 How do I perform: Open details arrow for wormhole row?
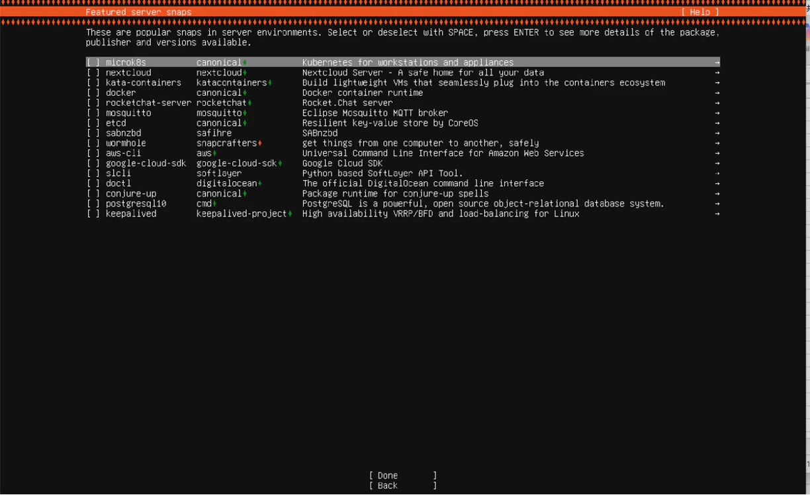[x=717, y=144]
